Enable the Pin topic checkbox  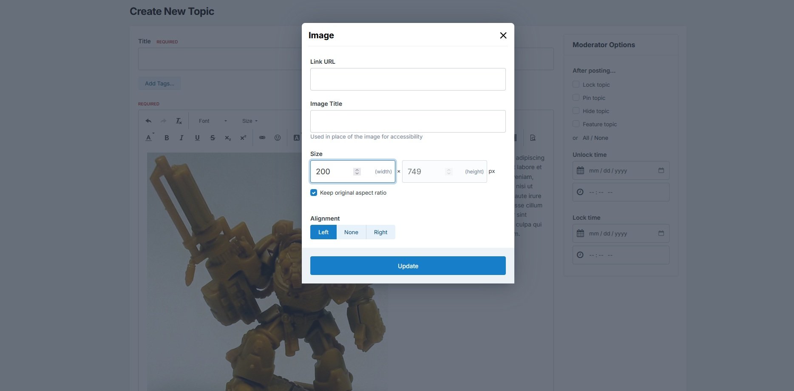(576, 98)
